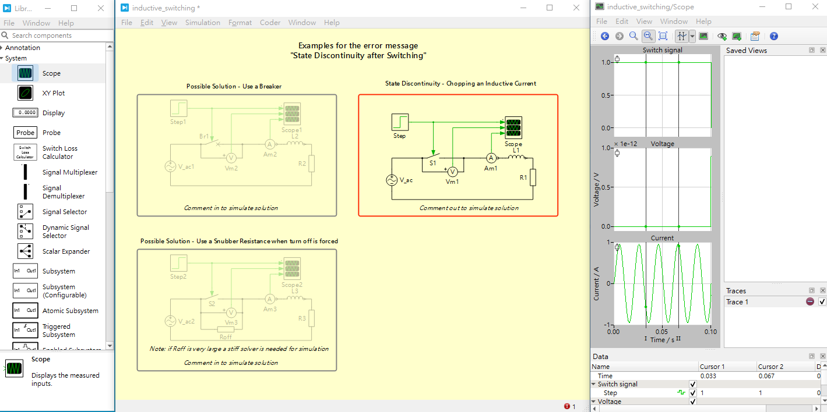Select the Dynamic Signal Selector icon
Screen dimensions: 827x412
(x=26, y=232)
